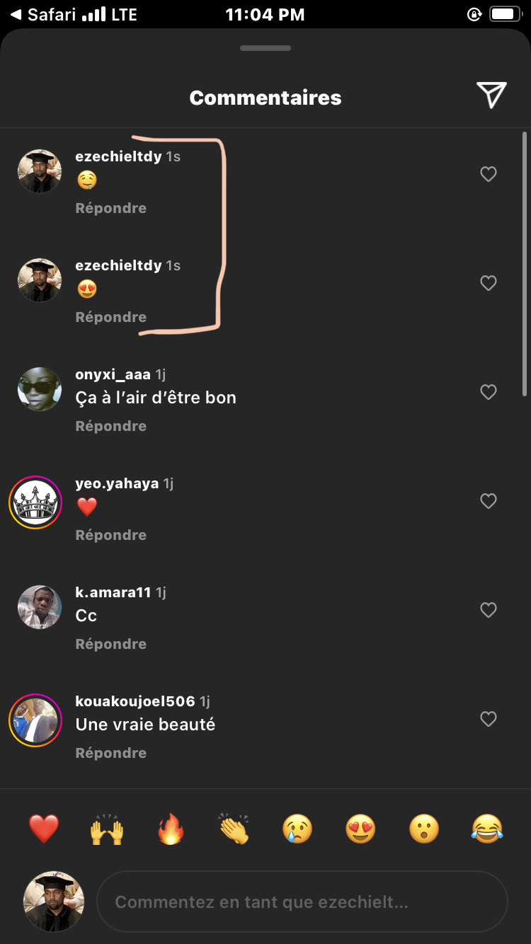Select the raised hands quick emoji
This screenshot has height=944, width=531.
[107, 829]
